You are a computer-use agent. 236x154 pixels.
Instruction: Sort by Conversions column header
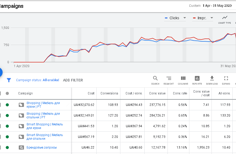pyautogui.click(x=109, y=93)
